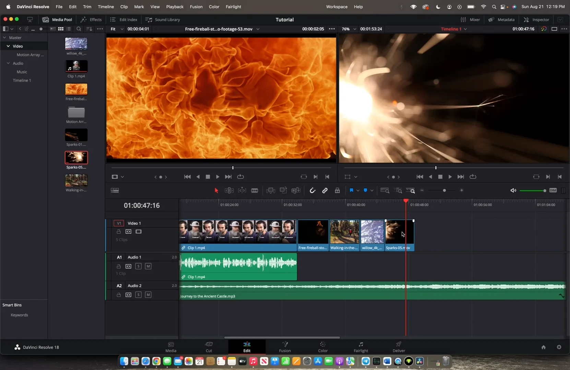570x370 pixels.
Task: Open the Inspector panel
Action: pyautogui.click(x=536, y=20)
